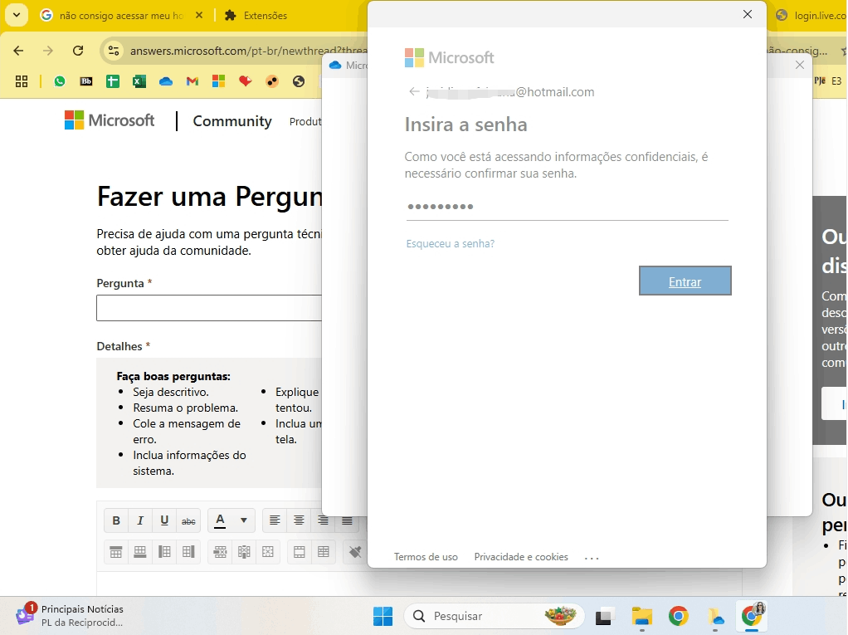Open File Explorer from taskbar
848x635 pixels.
coord(642,617)
